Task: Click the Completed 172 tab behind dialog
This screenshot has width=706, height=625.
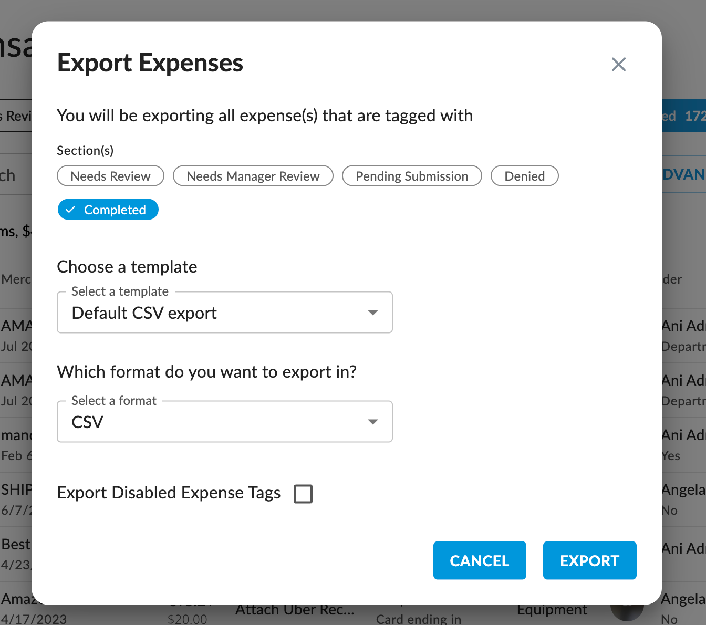Action: point(688,116)
